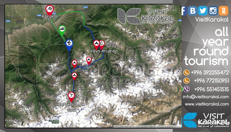Click the green jeep transport marker
This screenshot has width=231, height=132.
62,30
